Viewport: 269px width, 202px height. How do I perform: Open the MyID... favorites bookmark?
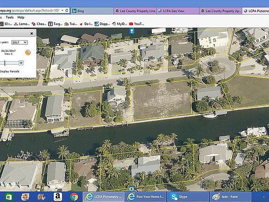click(x=120, y=24)
